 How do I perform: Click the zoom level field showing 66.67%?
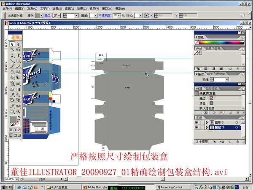pos(9,179)
